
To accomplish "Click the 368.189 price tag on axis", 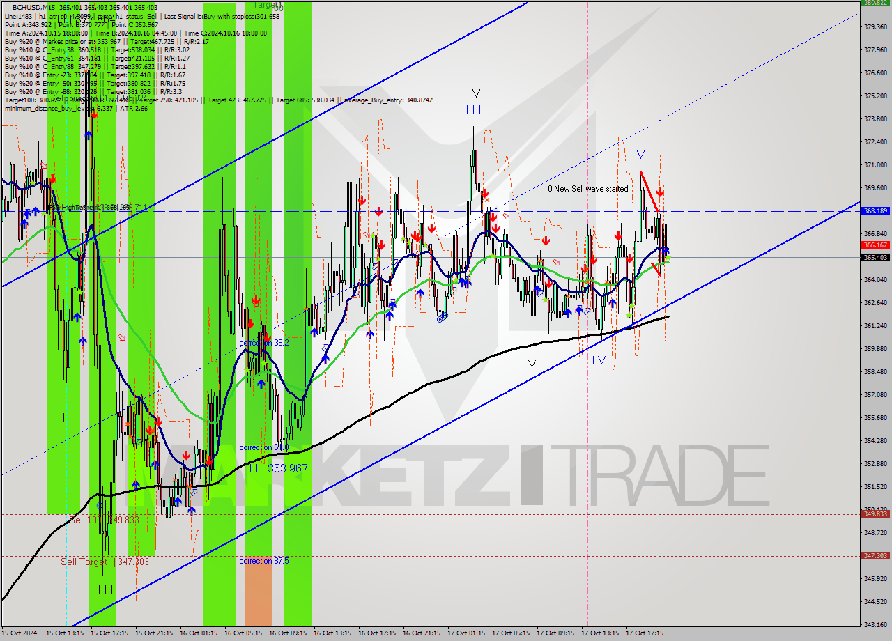I will click(875, 210).
